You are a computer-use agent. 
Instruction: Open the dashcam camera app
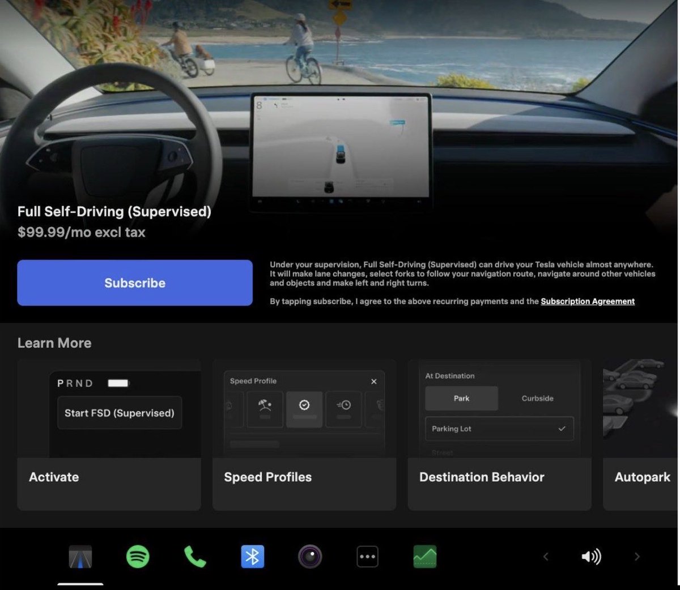pos(310,557)
